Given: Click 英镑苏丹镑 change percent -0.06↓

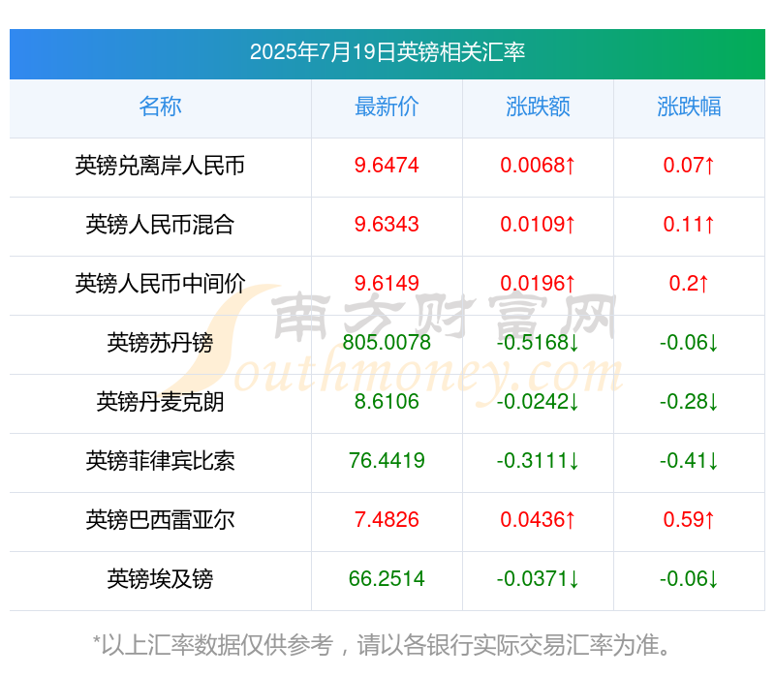Looking at the screenshot, I should click(x=689, y=343).
